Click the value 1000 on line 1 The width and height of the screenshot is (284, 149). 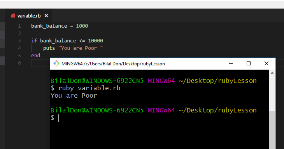pyautogui.click(x=82, y=26)
